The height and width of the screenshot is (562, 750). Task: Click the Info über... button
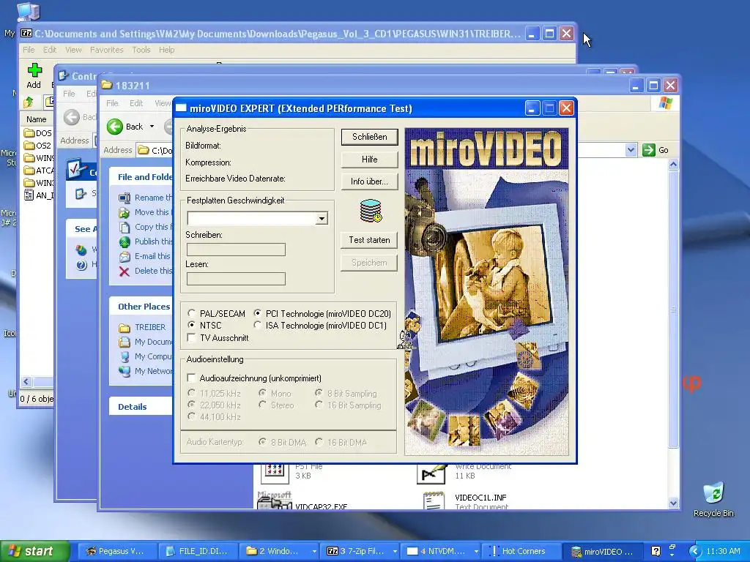pyautogui.click(x=369, y=181)
